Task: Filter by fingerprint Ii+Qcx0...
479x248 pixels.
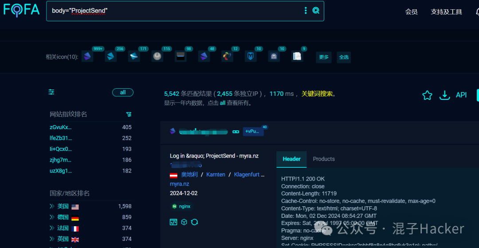Action: pyautogui.click(x=61, y=149)
